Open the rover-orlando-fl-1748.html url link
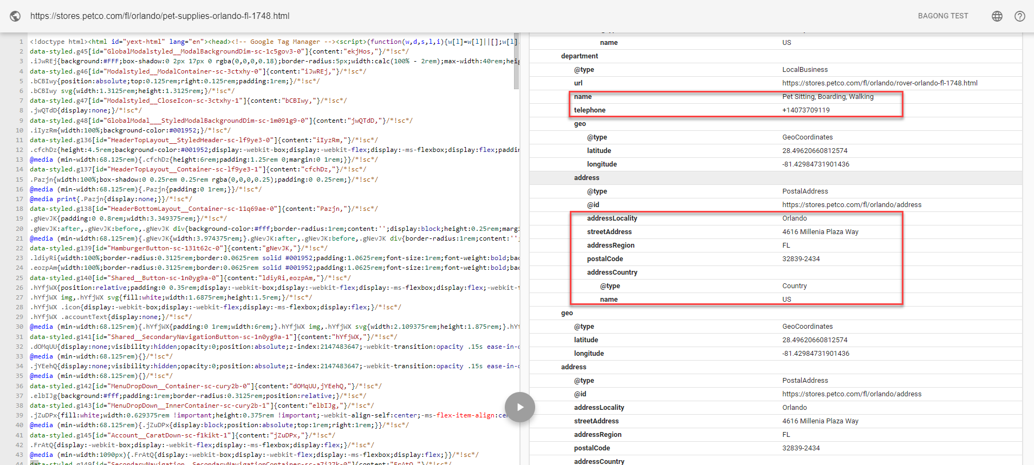The width and height of the screenshot is (1034, 465). point(880,83)
